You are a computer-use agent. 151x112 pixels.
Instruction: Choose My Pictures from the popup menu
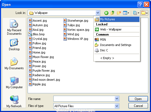(x=117, y=19)
